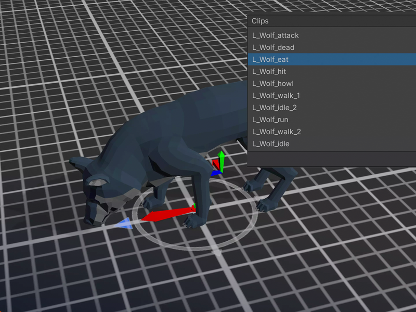This screenshot has width=416, height=312.
Task: Click the light blue arrow gizmo handle
Action: coord(124,224)
